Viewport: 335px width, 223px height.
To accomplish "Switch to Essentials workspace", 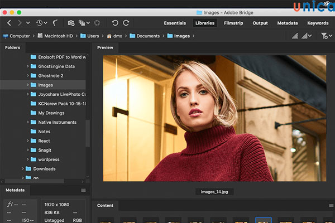I will [x=175, y=23].
